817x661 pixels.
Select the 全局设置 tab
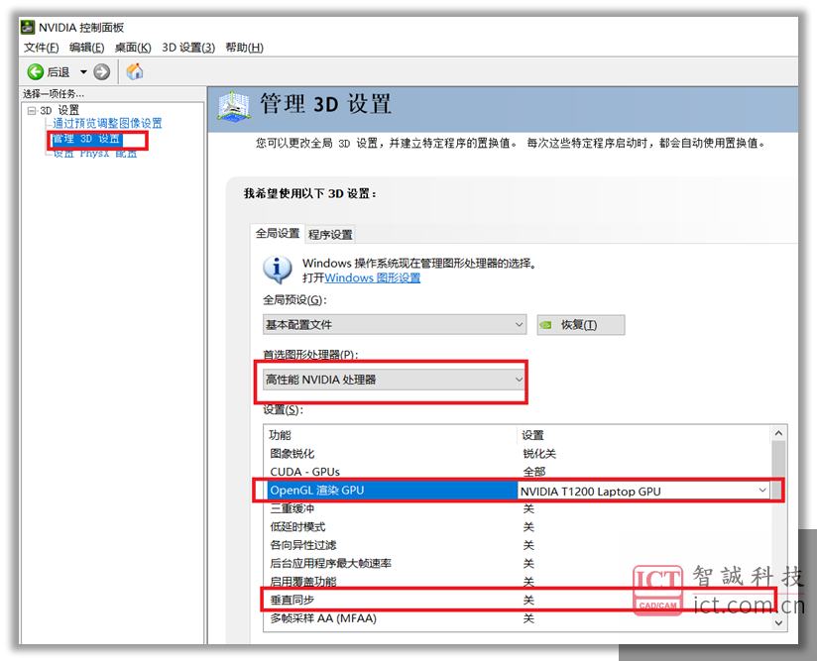click(277, 234)
